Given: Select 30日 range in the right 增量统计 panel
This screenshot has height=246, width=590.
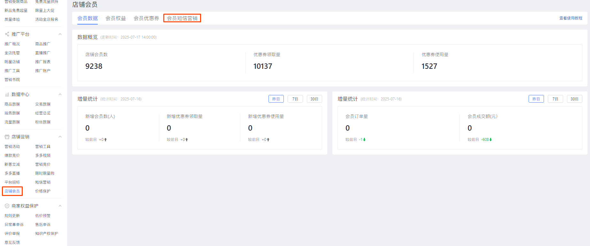Looking at the screenshot, I should 574,99.
